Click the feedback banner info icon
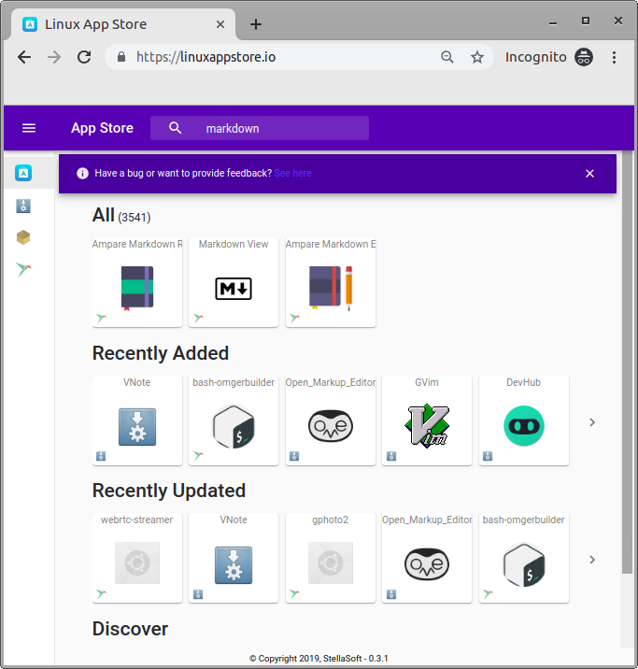The image size is (638, 669). click(x=82, y=173)
